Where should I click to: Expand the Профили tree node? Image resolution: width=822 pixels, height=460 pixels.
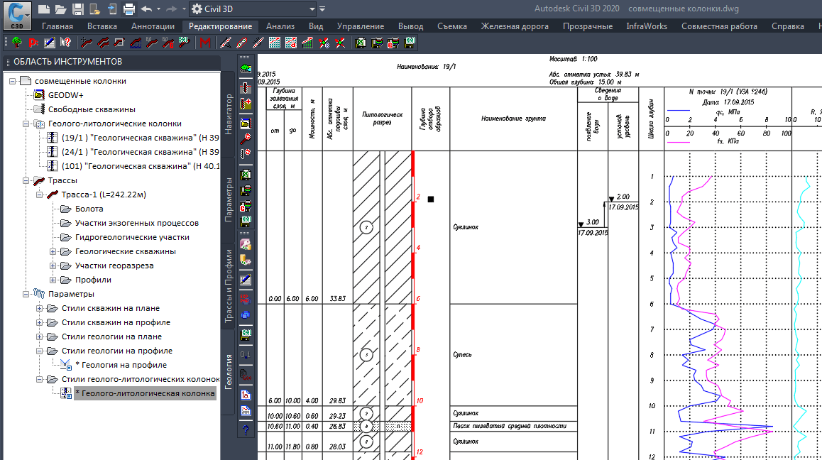click(53, 280)
